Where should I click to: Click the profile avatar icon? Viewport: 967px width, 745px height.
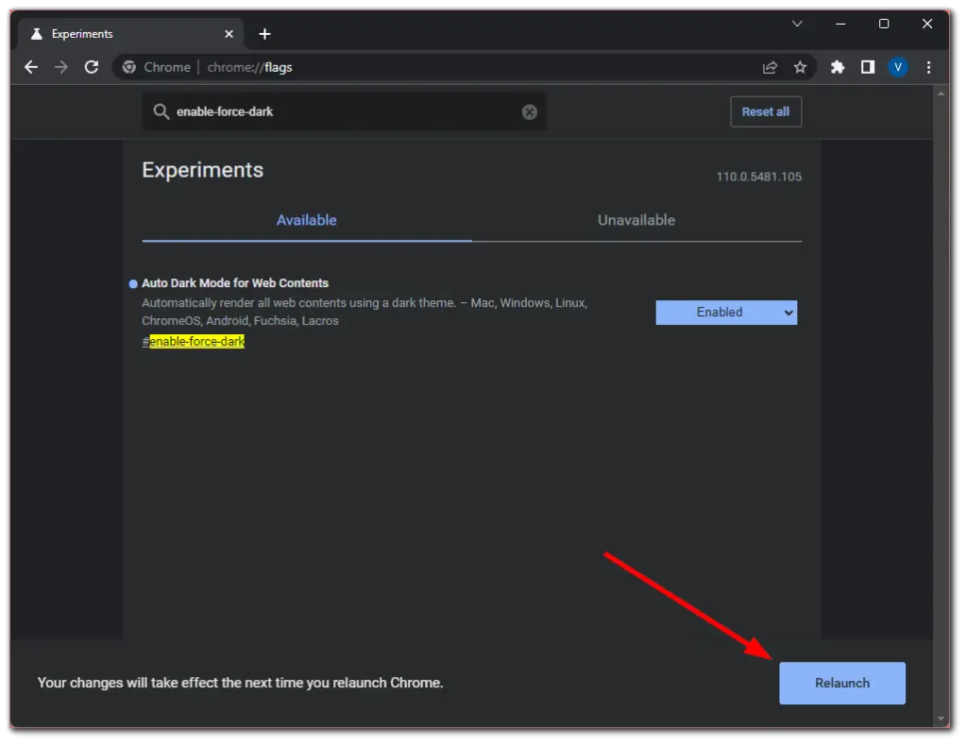(897, 67)
